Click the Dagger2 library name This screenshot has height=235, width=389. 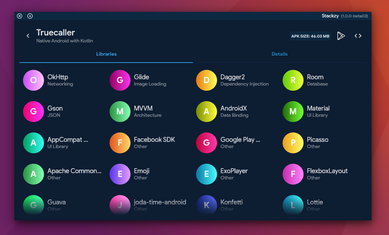233,77
